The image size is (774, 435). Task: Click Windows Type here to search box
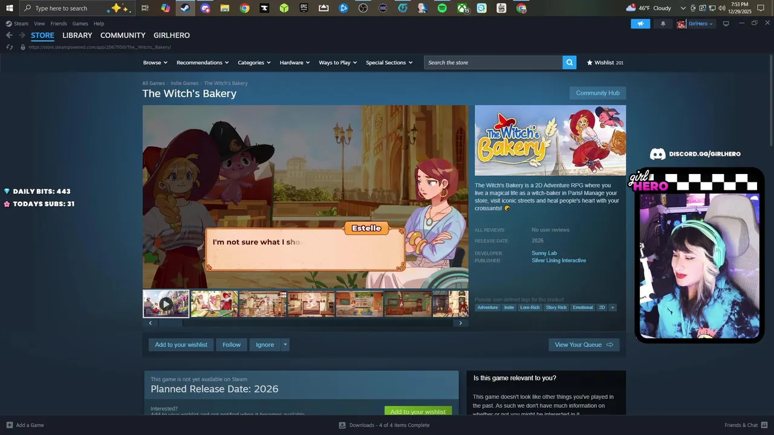point(77,8)
